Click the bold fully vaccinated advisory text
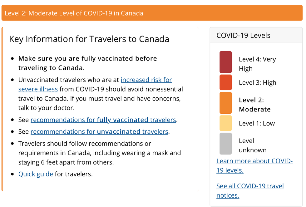Screen dimensions: 306x207 click(87, 63)
